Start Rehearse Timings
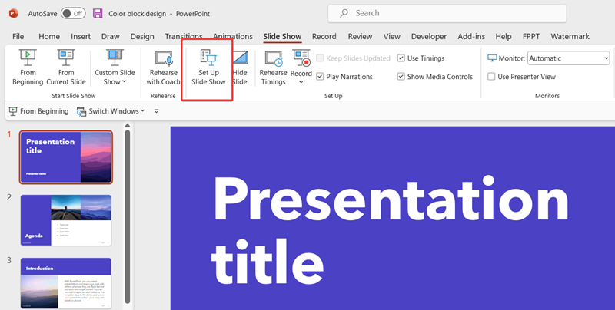615x310 pixels. (x=272, y=66)
